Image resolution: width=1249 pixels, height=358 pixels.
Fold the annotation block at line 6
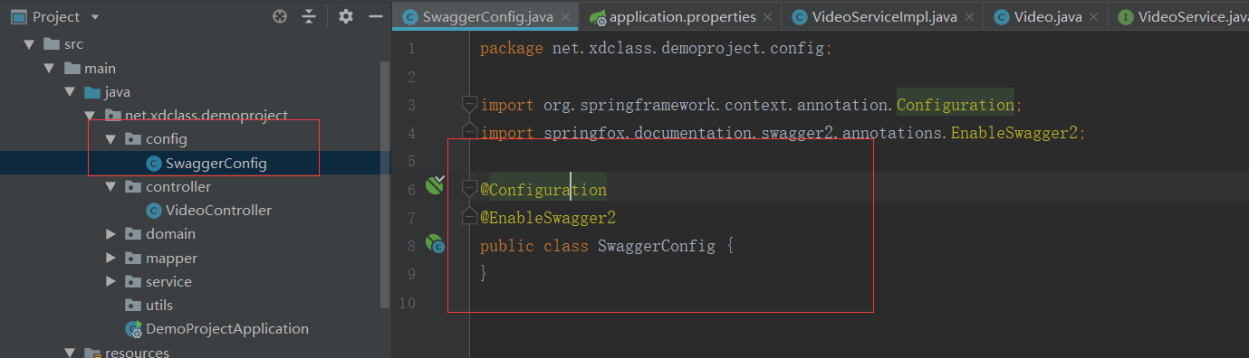(468, 189)
